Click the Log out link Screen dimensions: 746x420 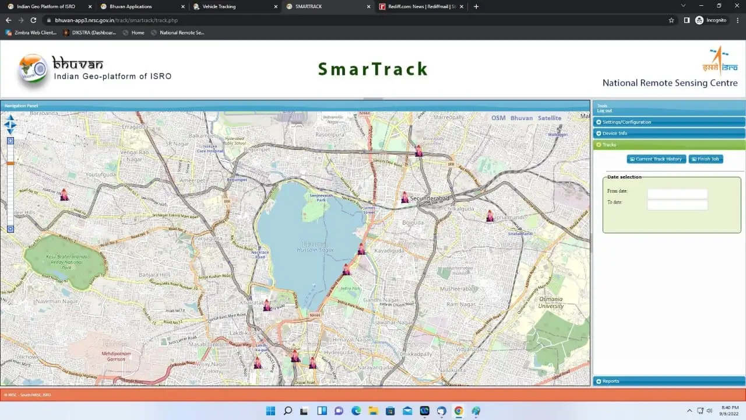tap(604, 111)
